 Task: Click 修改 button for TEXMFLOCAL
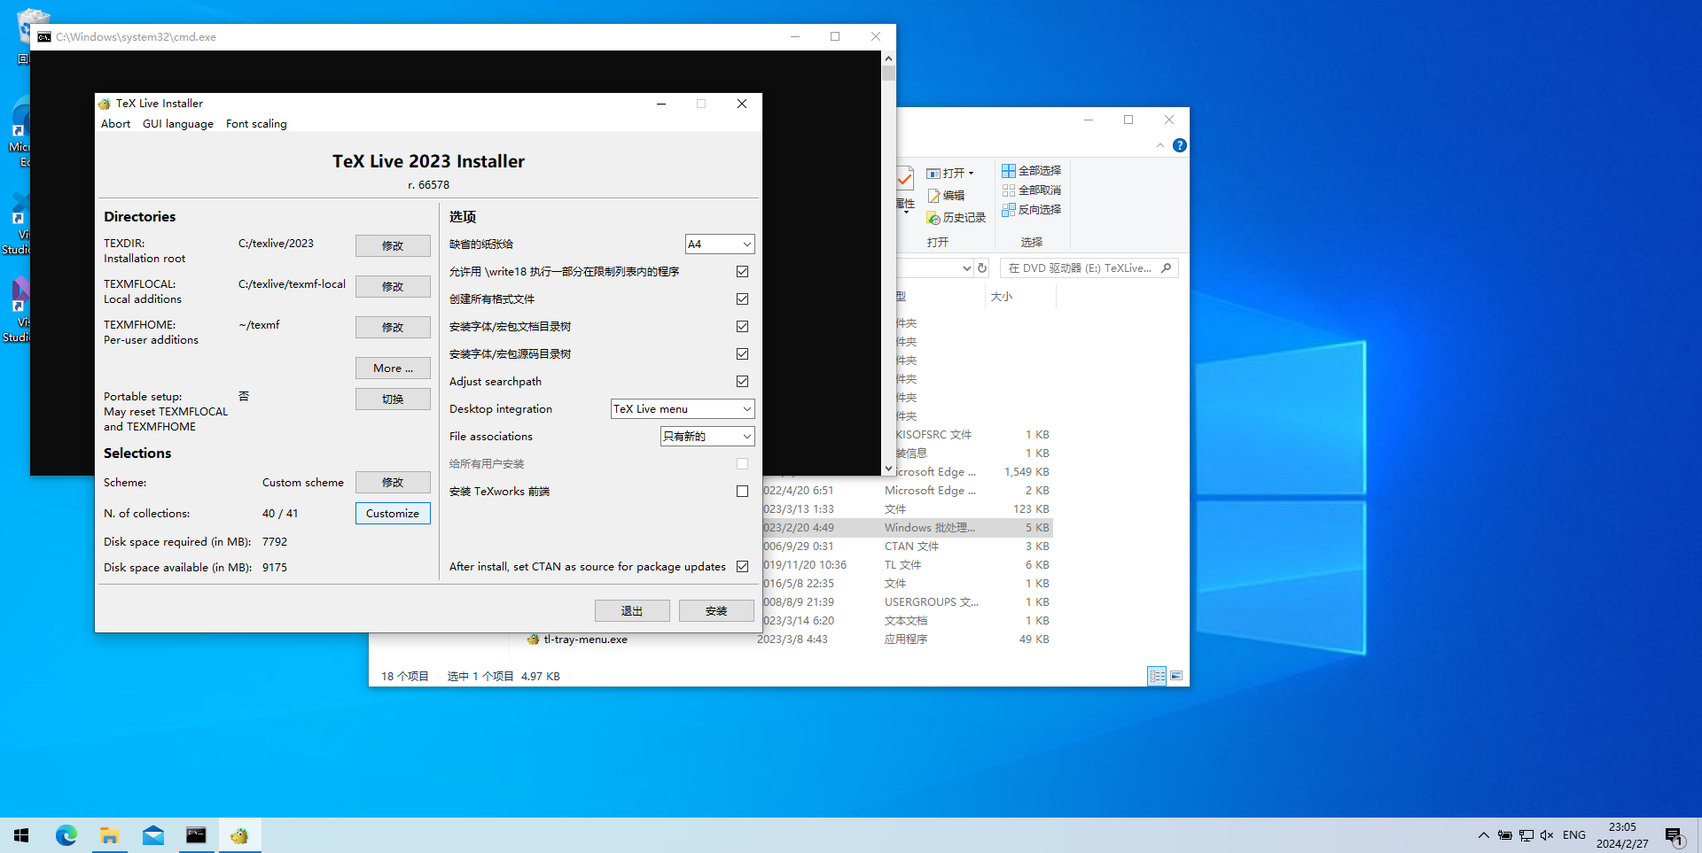[393, 287]
